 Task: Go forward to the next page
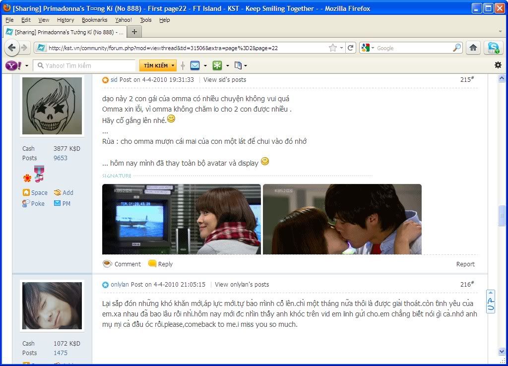(24, 48)
